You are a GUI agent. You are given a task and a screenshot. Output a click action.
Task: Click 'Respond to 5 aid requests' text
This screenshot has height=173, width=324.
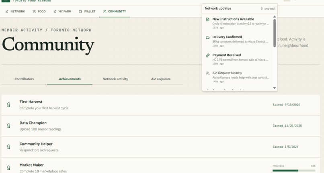pos(39,150)
